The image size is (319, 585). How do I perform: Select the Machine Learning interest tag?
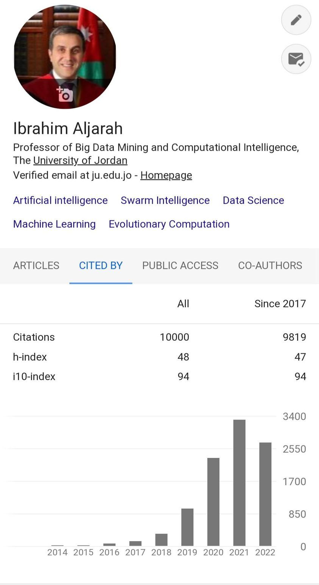coord(54,224)
